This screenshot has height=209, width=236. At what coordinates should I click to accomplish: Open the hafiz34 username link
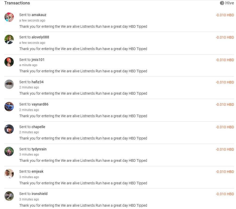(38, 82)
